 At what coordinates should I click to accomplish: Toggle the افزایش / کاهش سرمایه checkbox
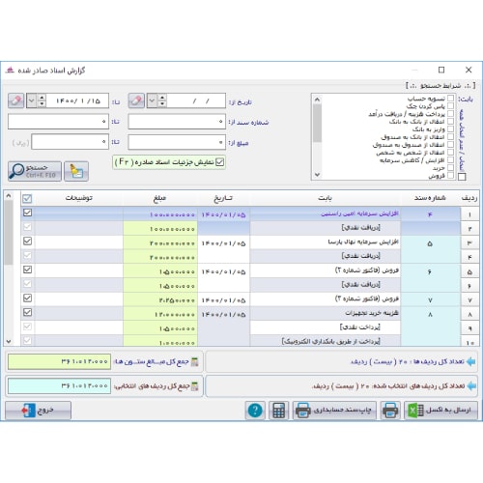(451, 159)
